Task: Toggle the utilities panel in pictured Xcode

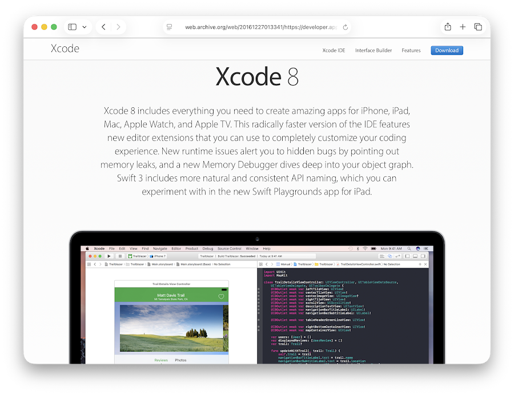Action: coord(423,256)
